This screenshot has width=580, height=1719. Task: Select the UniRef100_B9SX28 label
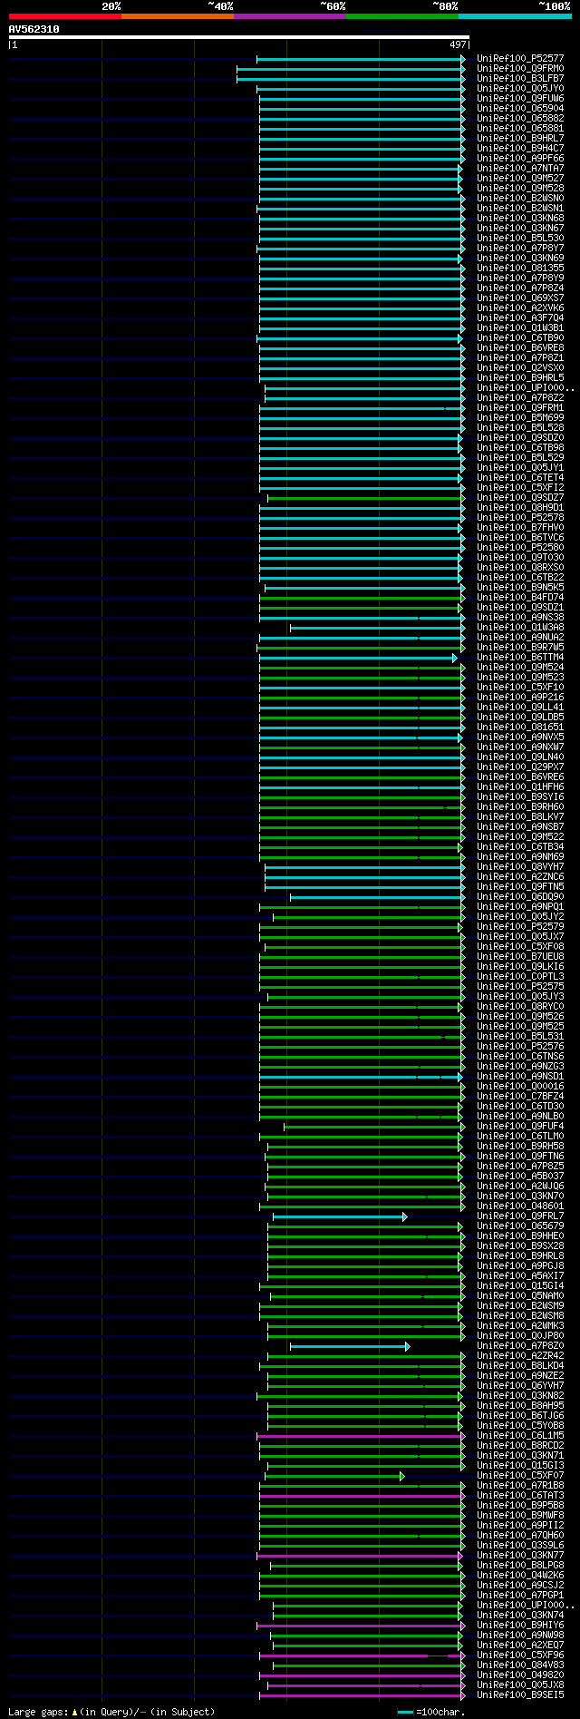pos(520,1246)
